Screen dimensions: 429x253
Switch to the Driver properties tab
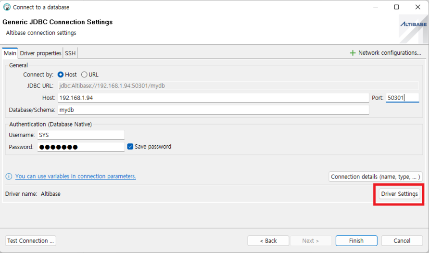point(40,53)
